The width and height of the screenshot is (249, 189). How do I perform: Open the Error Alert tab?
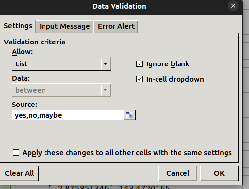click(x=116, y=26)
